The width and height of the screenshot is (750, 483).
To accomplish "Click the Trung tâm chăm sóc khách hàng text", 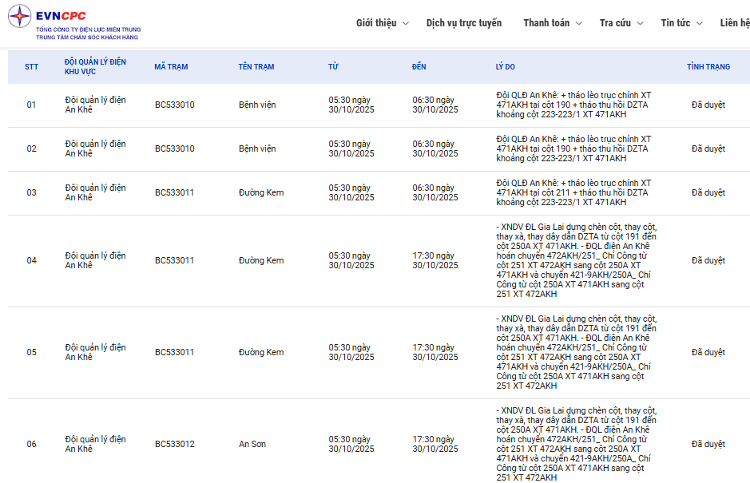I will 87,38.
